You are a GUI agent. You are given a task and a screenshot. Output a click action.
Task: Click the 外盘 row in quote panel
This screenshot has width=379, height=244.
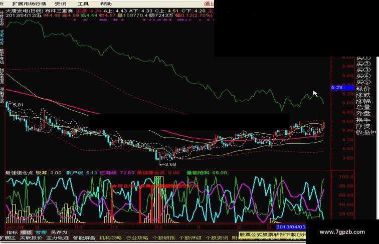pos(363,113)
